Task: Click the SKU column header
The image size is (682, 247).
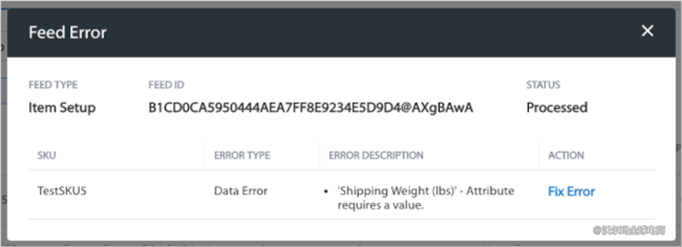Action: 47,155
